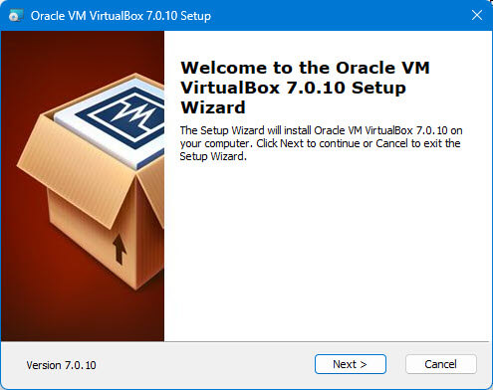The image size is (493, 390).
Task: Select the window title text Oracle VM VirtualBox Setup
Action: point(121,16)
